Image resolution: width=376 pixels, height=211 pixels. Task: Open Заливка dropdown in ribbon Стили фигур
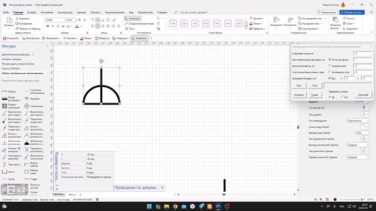pos(257,18)
